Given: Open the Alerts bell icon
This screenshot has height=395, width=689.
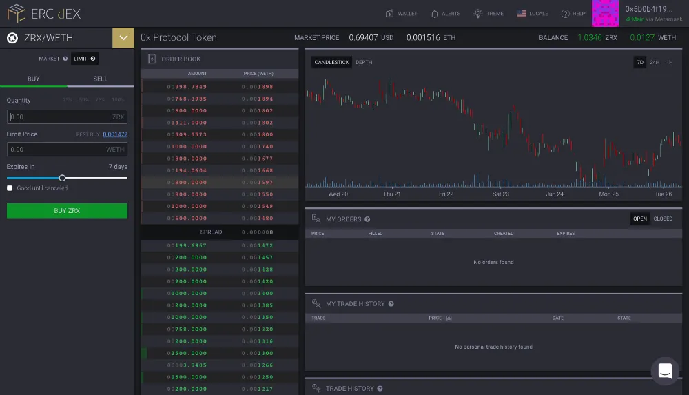Looking at the screenshot, I should point(434,14).
